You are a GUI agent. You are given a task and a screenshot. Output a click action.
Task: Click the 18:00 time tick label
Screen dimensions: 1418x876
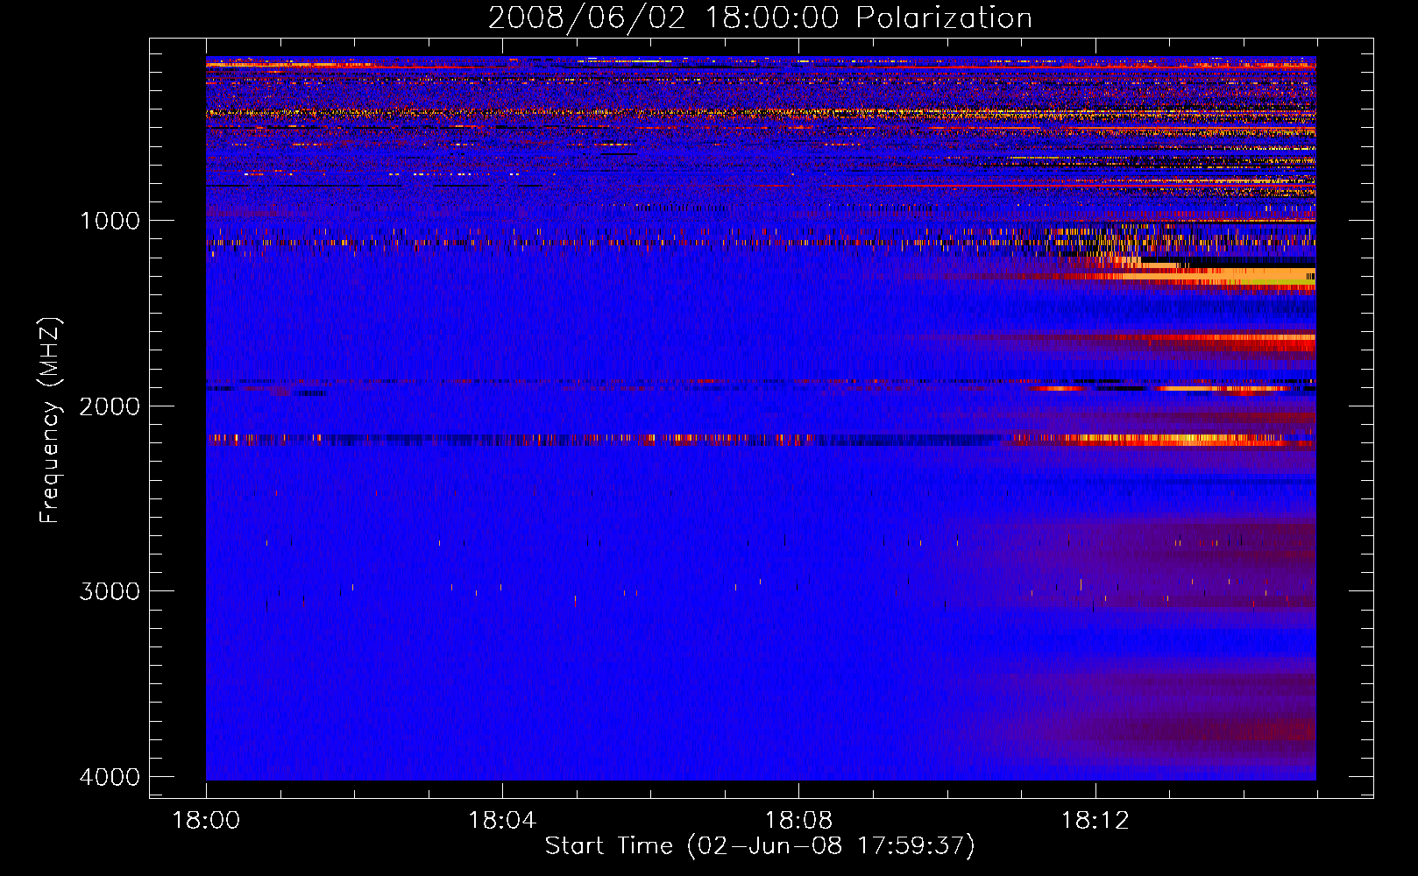pyautogui.click(x=206, y=821)
